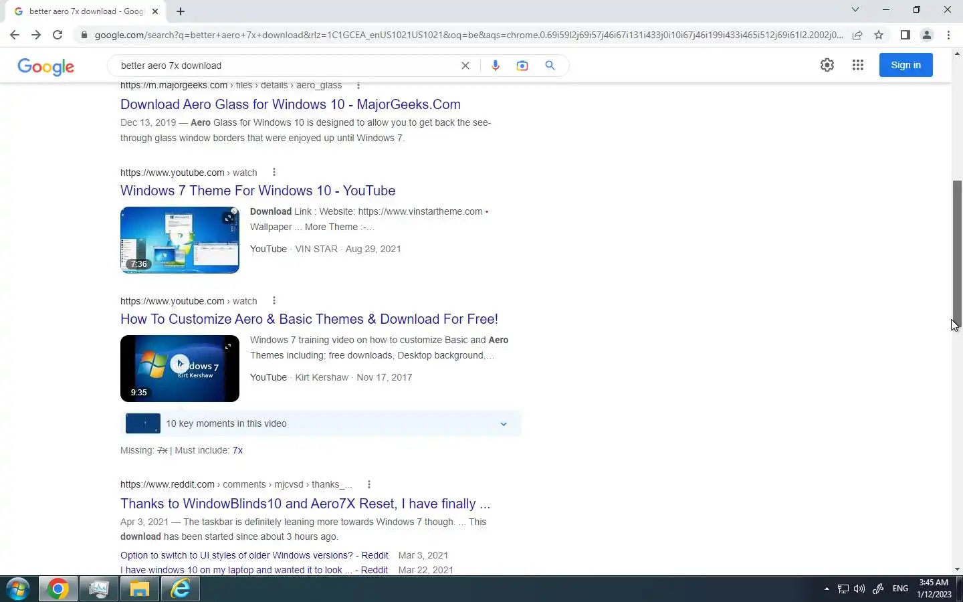Click the Sign in button
Image resolution: width=963 pixels, height=602 pixels.
[x=905, y=65]
